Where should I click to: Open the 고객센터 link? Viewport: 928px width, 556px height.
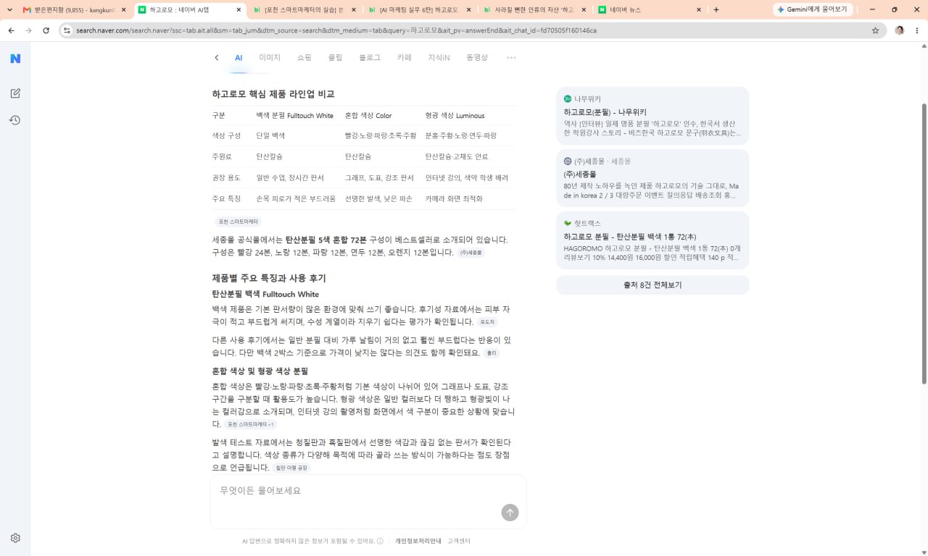click(x=459, y=541)
